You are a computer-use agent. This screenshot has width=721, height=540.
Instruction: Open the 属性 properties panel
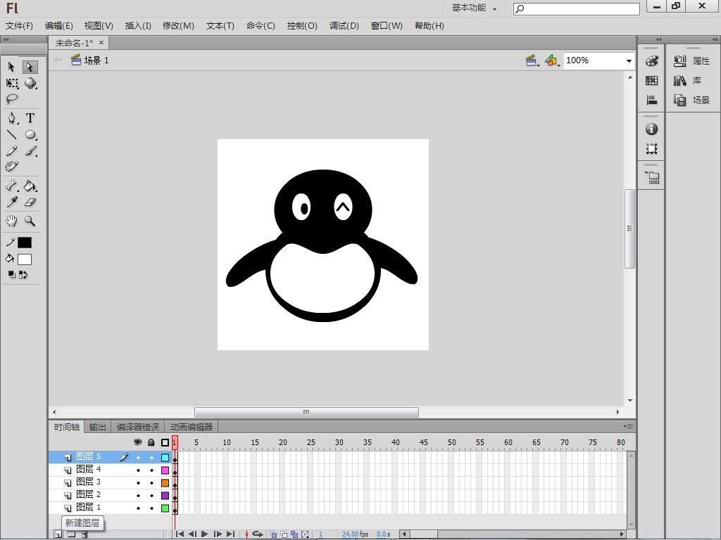pyautogui.click(x=692, y=60)
